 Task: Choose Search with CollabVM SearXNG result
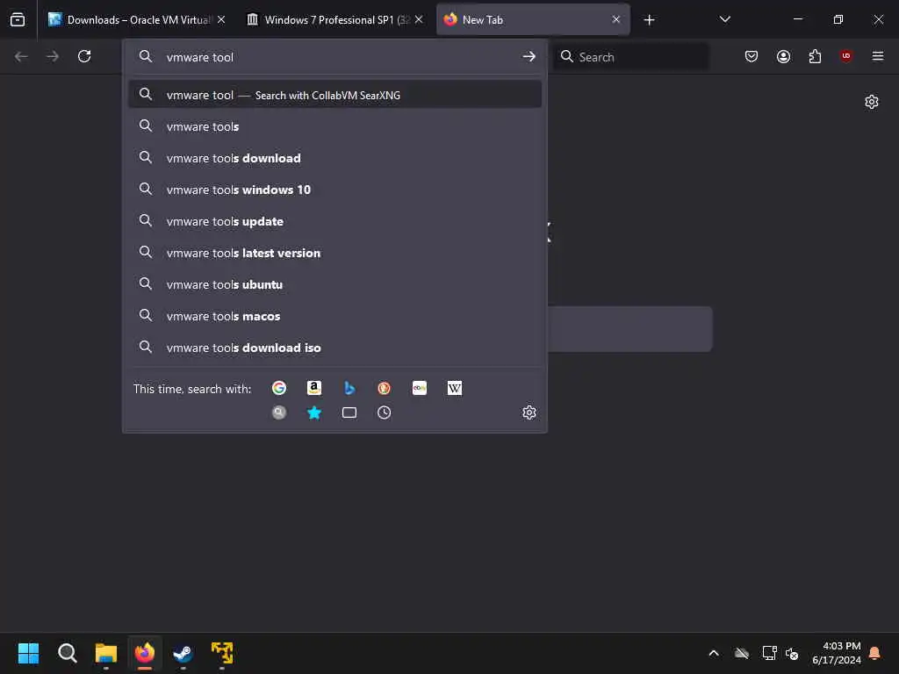click(x=334, y=95)
